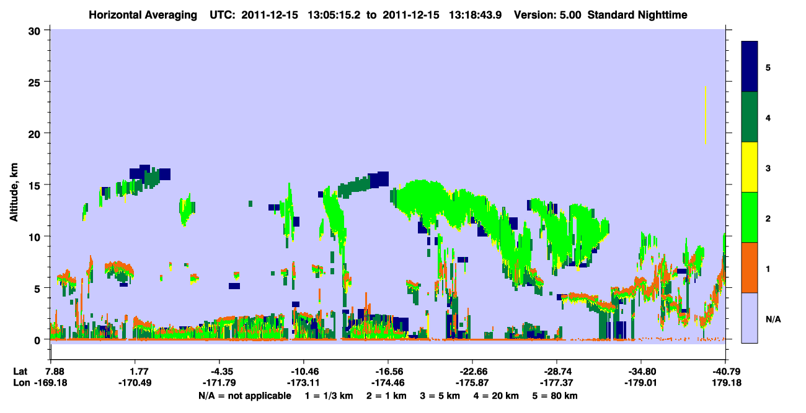Screen dimensions: 806x413
Task: Click the bright green '2' colorbar segment
Action: click(750, 217)
